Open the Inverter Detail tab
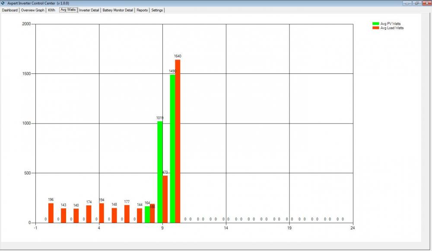The height and width of the screenshot is (251, 432). [x=89, y=10]
